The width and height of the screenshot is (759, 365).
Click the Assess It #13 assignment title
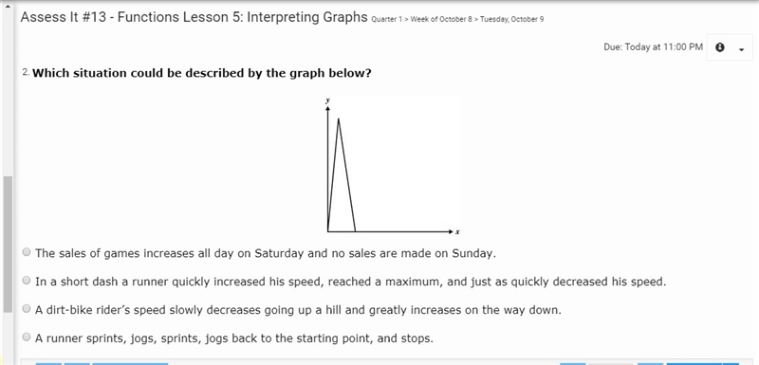[x=194, y=17]
